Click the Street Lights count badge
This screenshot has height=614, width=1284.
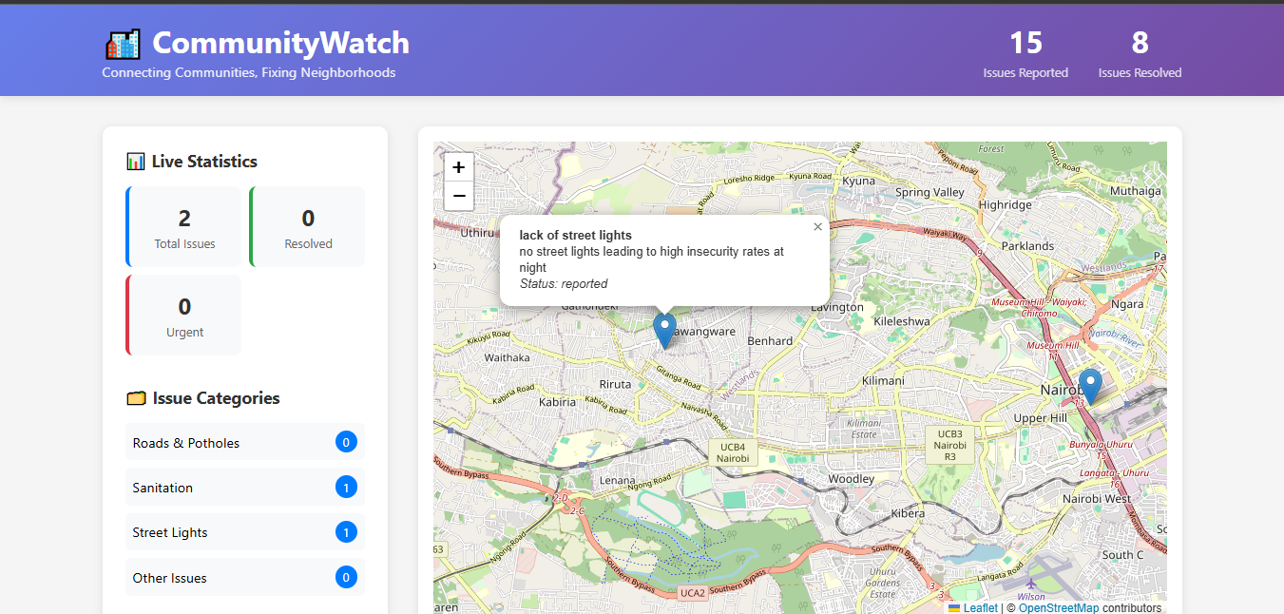point(346,532)
